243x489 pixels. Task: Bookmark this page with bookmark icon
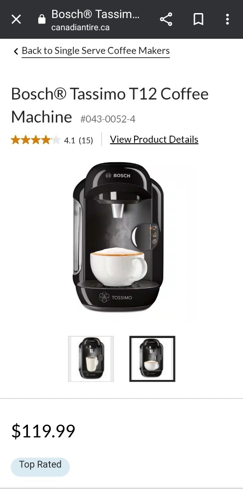pyautogui.click(x=198, y=19)
